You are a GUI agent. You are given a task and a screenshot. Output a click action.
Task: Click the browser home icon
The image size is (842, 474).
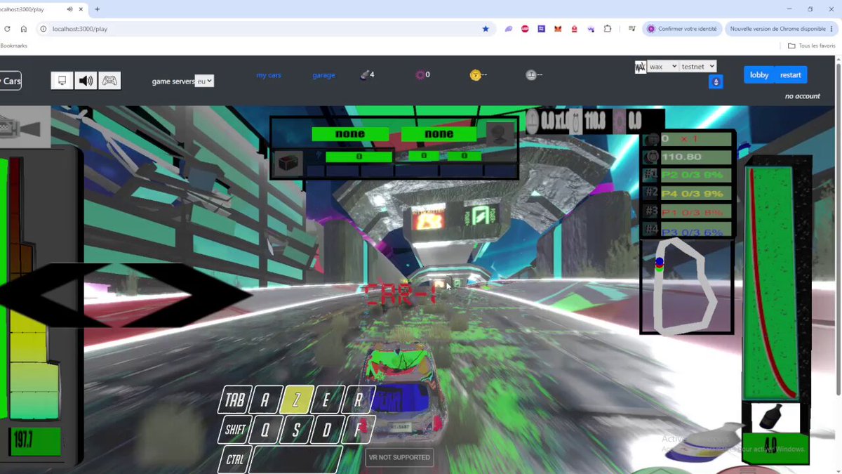[x=24, y=29]
